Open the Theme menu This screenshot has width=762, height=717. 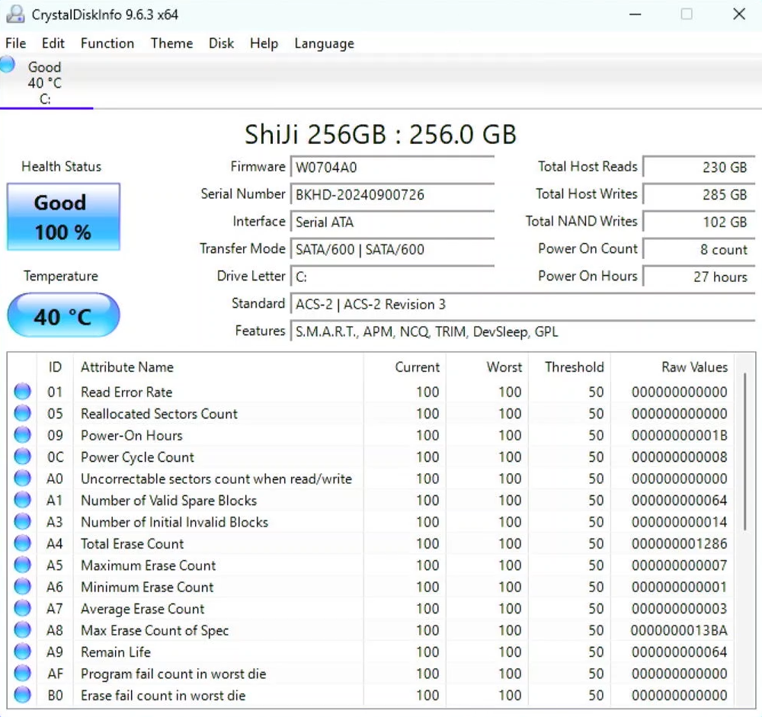click(171, 43)
